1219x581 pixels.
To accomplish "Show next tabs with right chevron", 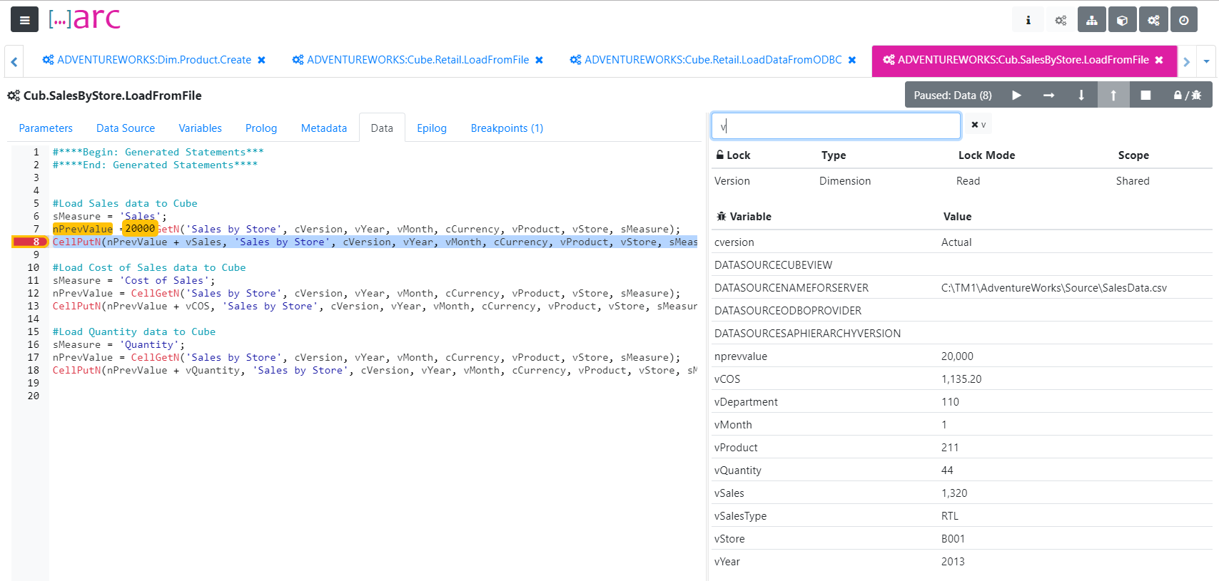I will 1187,61.
